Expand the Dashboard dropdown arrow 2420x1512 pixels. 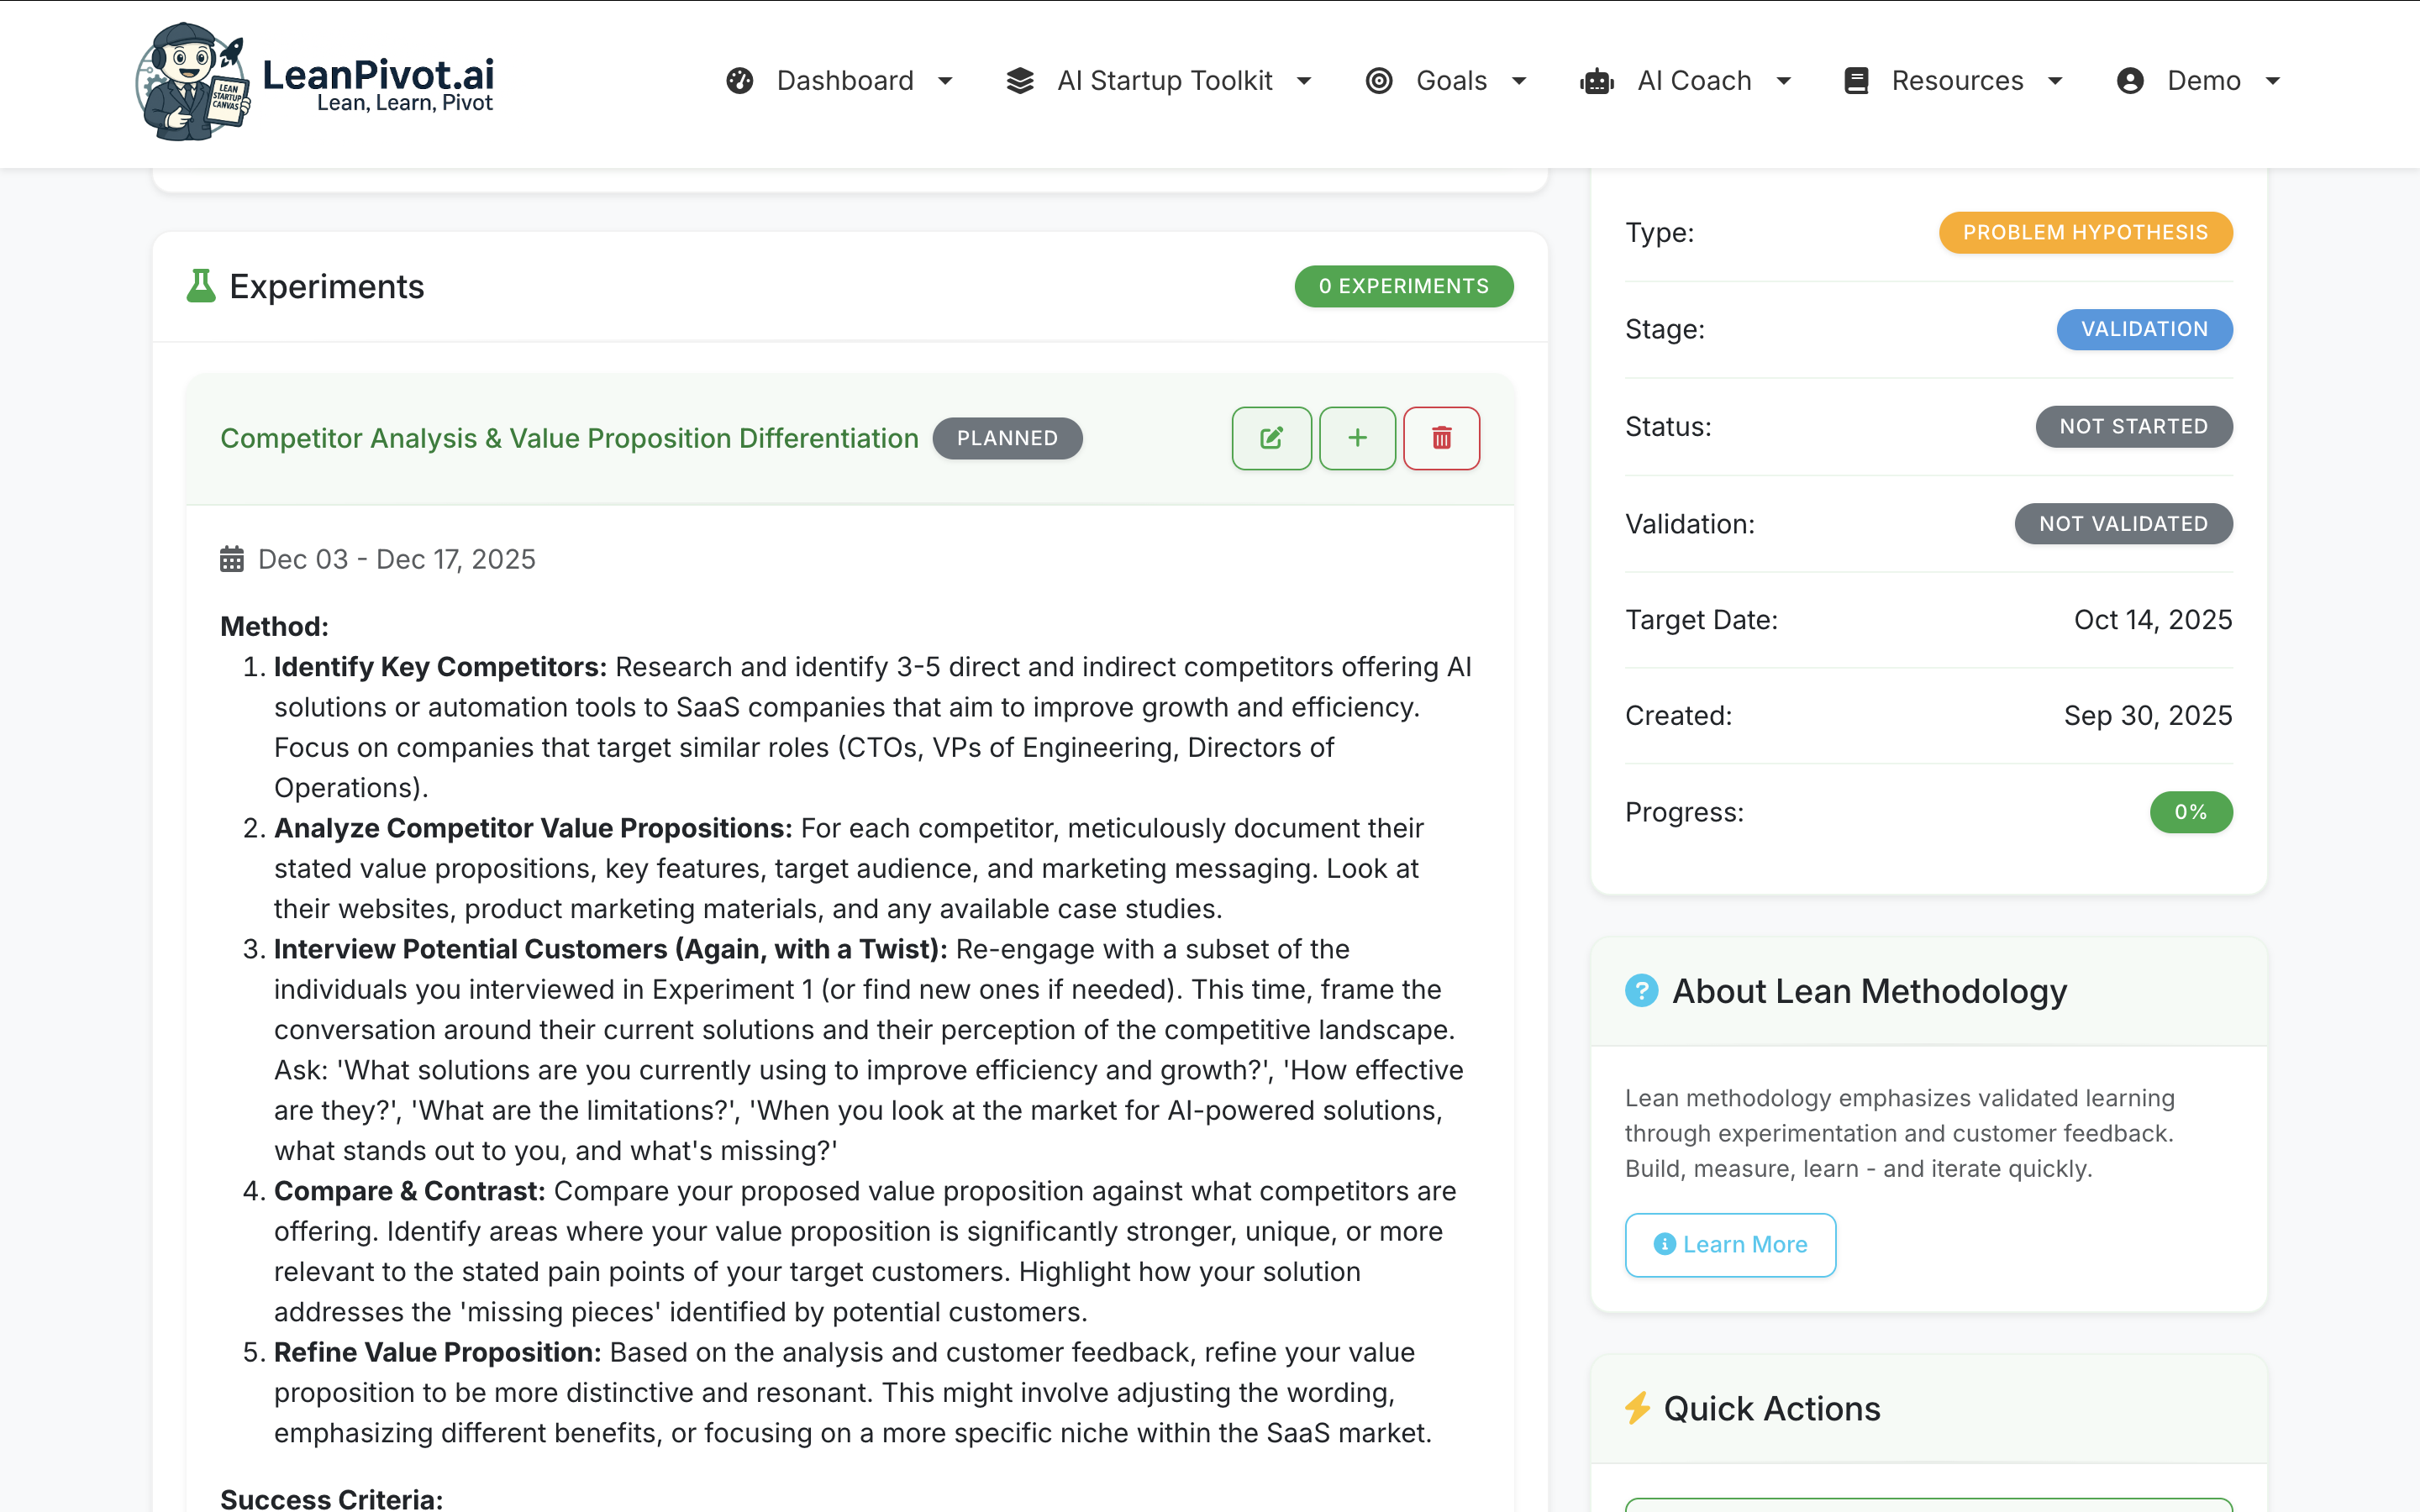point(945,81)
